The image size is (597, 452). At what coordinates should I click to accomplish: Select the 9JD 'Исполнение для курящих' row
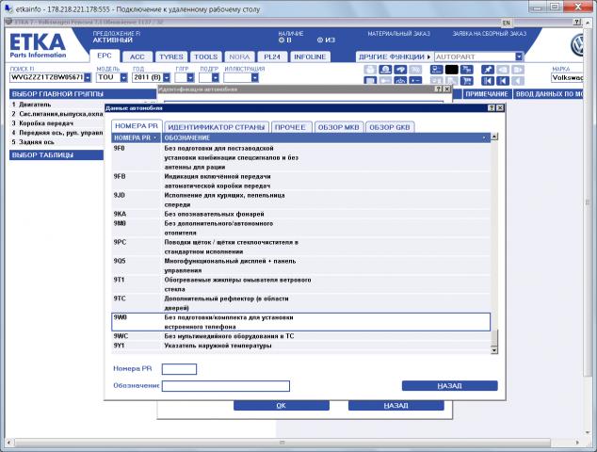[300, 200]
